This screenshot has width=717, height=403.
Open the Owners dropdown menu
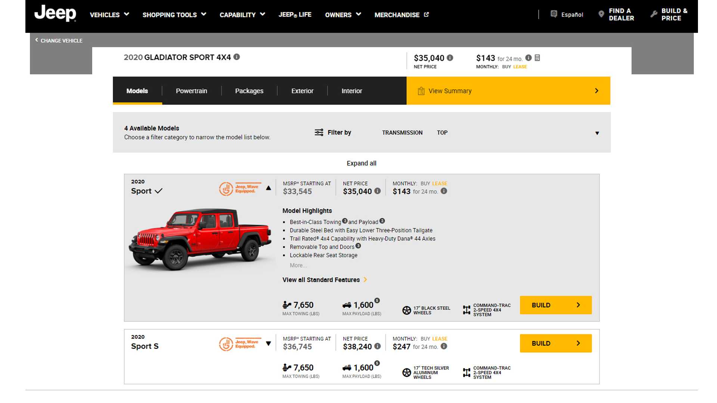coord(343,15)
